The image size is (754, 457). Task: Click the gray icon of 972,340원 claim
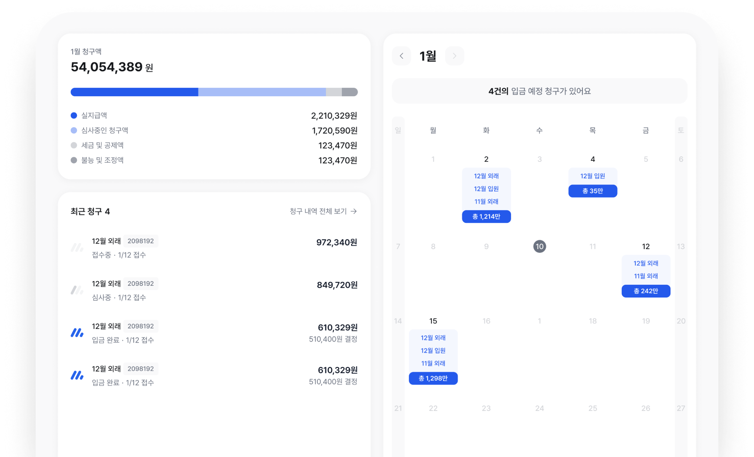point(77,247)
